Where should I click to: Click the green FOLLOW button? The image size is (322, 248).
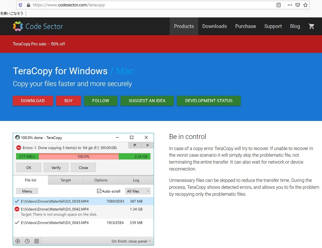[x=101, y=100]
